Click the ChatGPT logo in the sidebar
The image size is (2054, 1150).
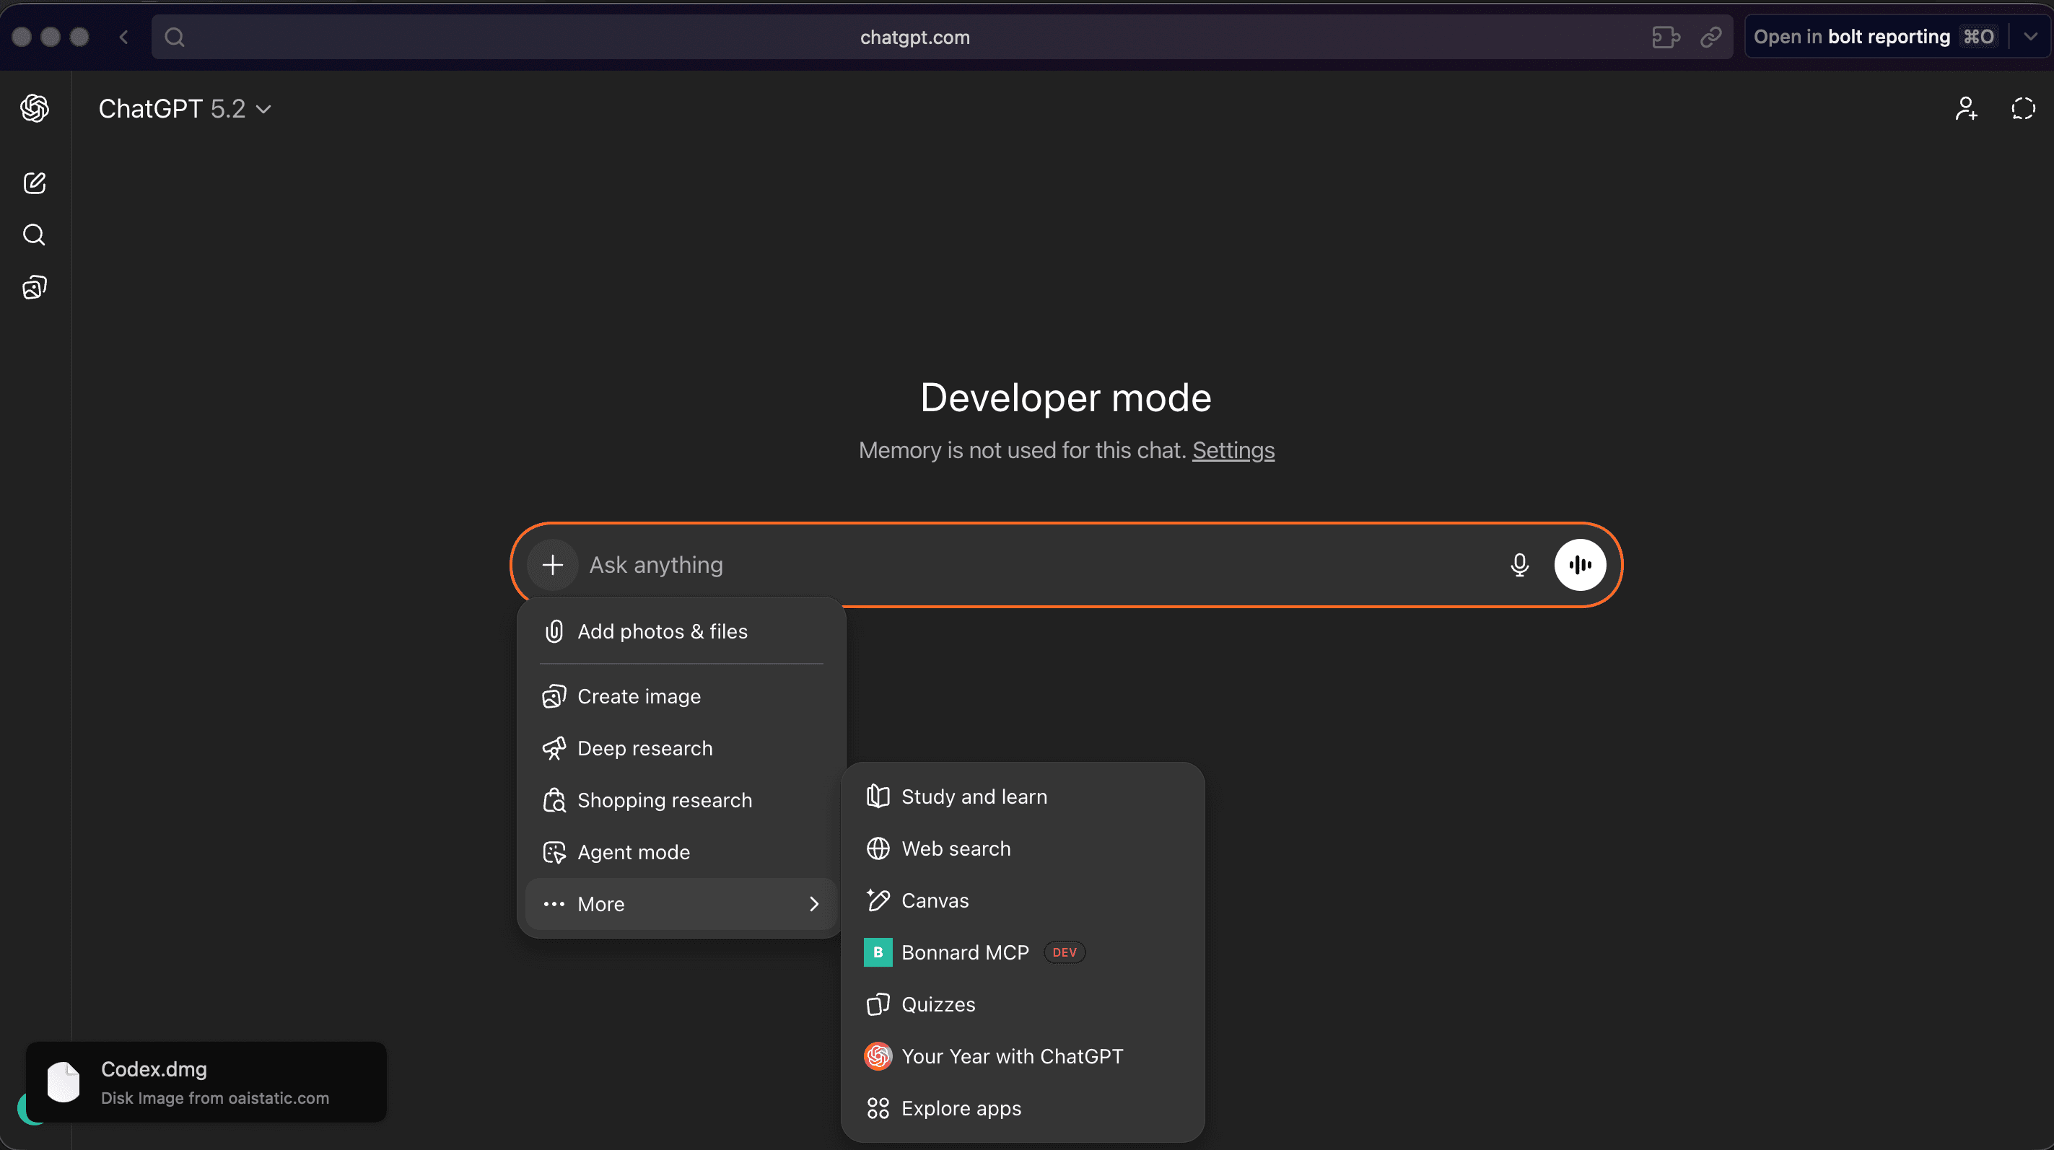click(35, 107)
